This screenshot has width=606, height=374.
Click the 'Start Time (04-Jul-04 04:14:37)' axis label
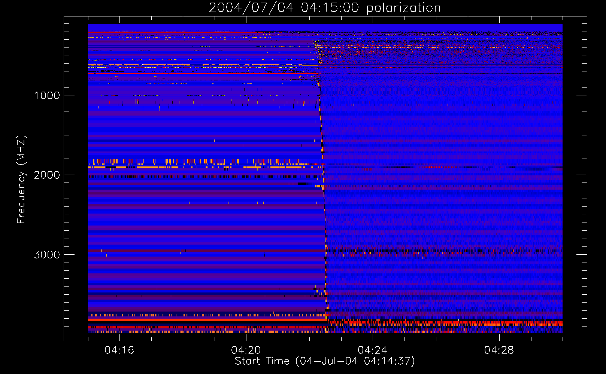coord(325,361)
